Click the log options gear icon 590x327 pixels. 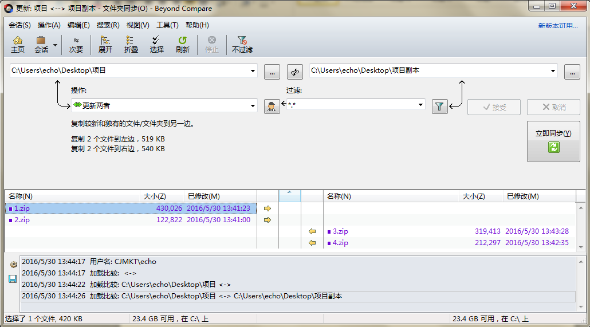(14, 265)
